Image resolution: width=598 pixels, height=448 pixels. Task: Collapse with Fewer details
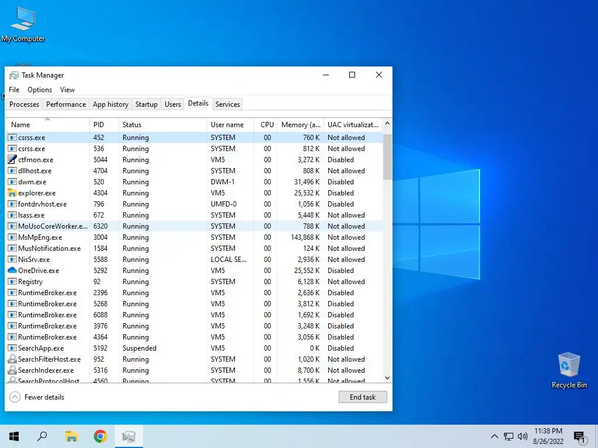(x=37, y=397)
